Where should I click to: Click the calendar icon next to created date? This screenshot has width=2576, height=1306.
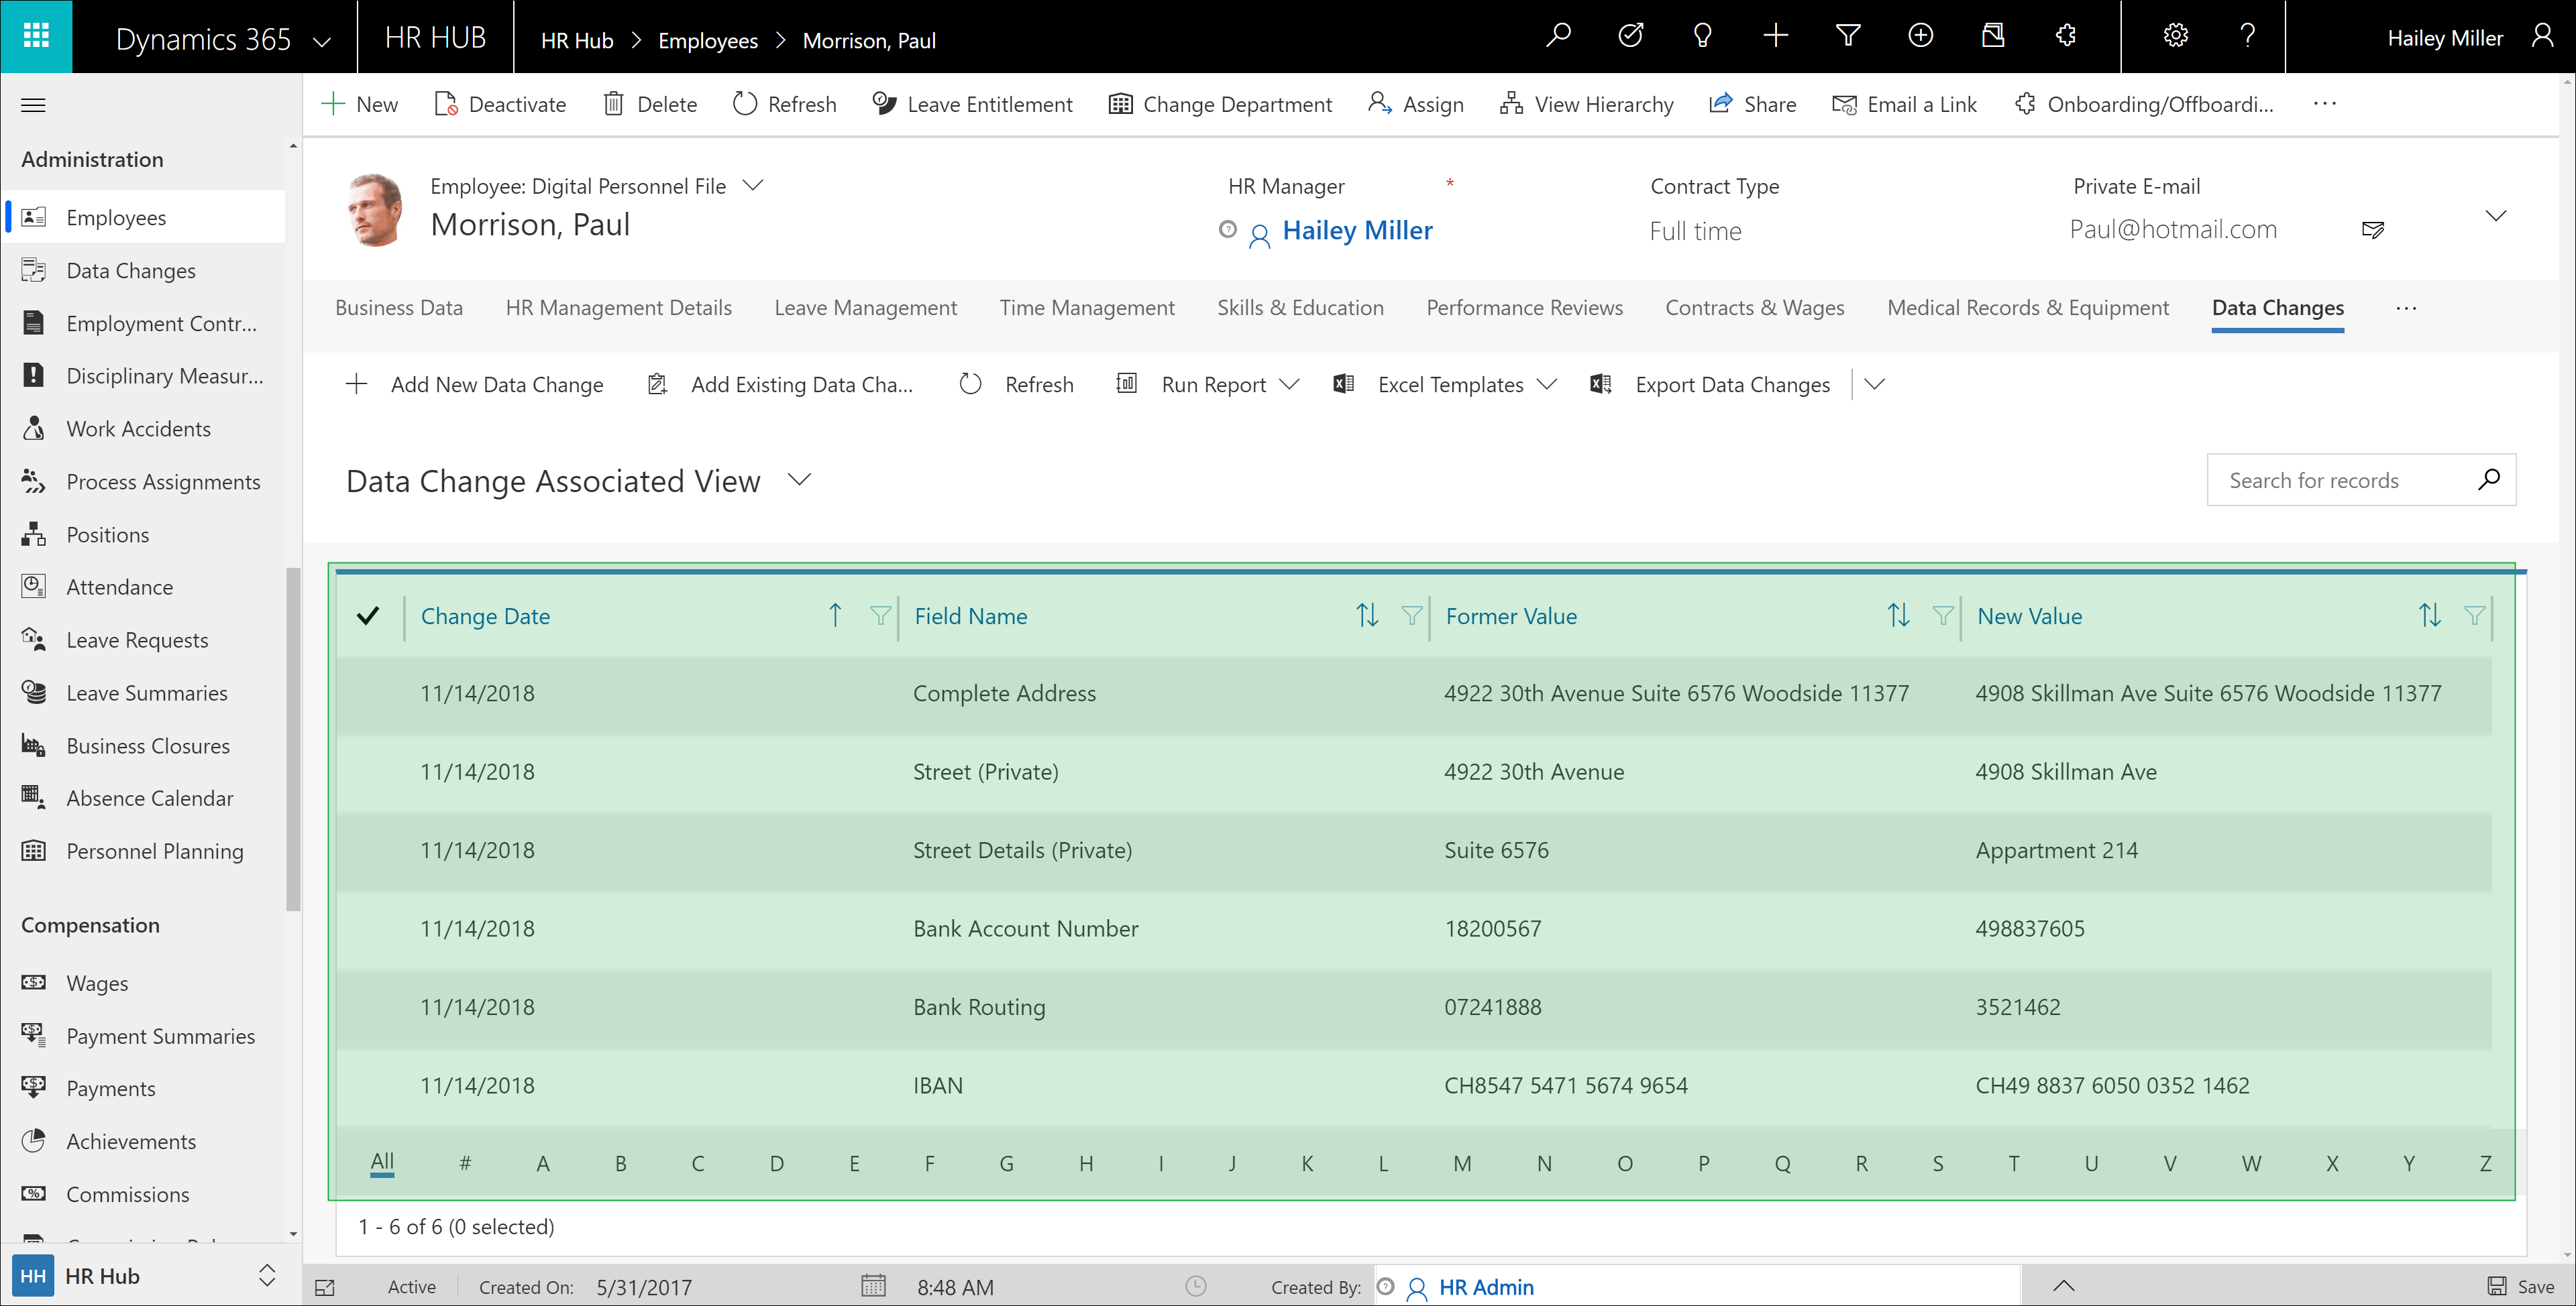click(x=873, y=1286)
